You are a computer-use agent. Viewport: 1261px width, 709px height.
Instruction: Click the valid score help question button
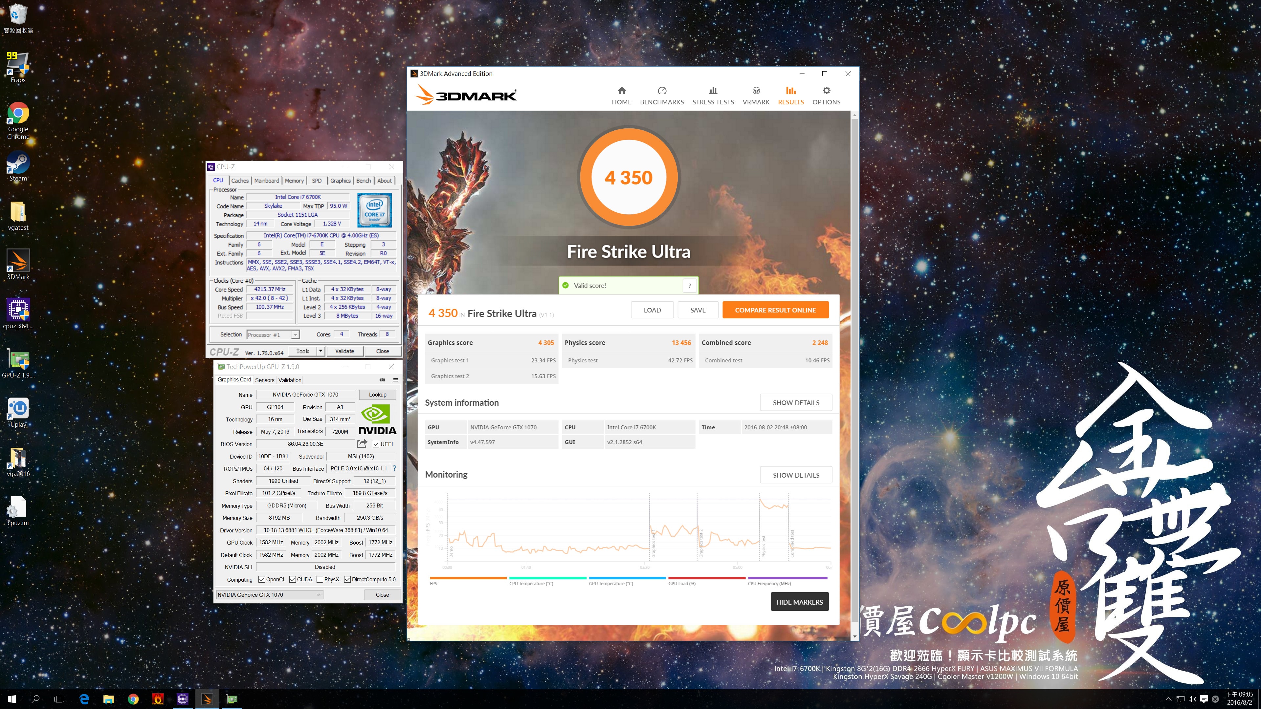pos(689,285)
